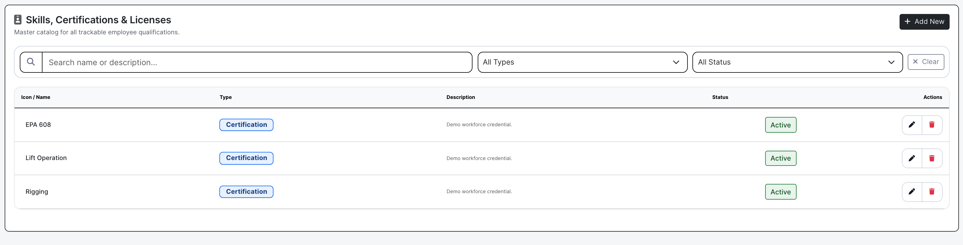Click the Active status of Rigging
The height and width of the screenshot is (245, 963).
780,192
